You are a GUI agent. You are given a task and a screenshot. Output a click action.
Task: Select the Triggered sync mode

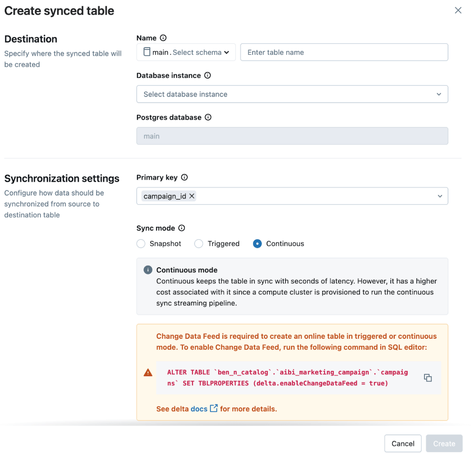199,244
